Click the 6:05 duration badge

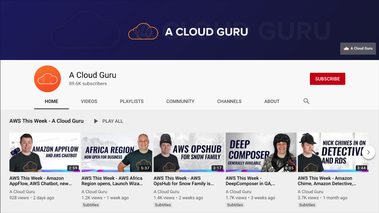tap(289, 168)
